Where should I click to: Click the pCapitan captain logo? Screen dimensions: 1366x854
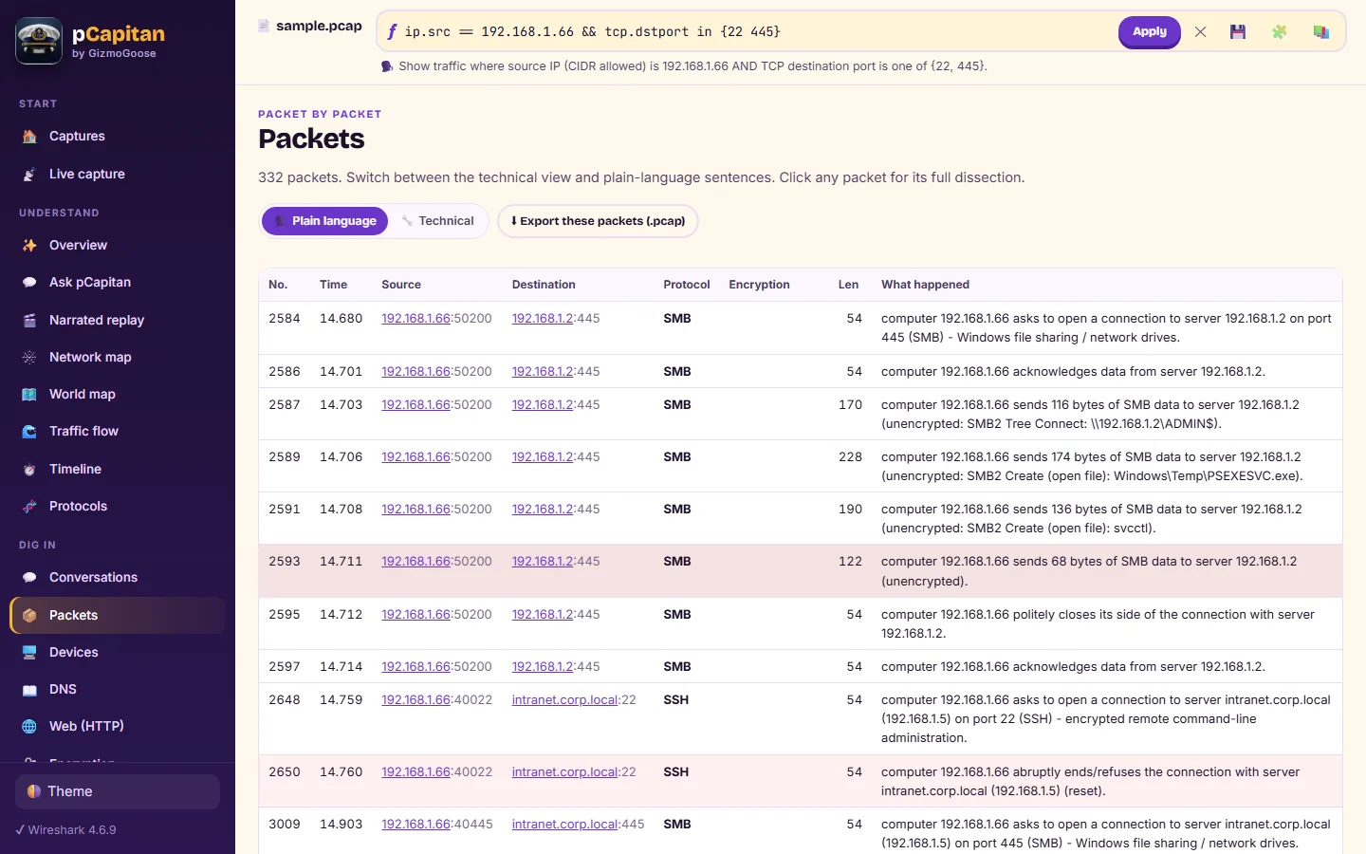click(x=39, y=41)
